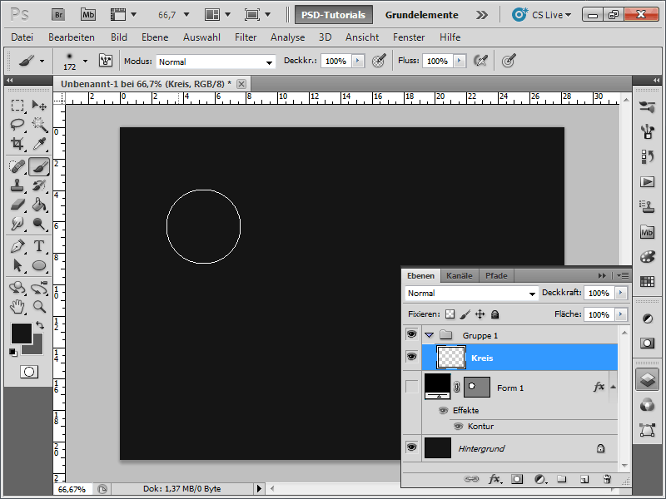Select the Zoom tool in toolbox

pos(39,306)
